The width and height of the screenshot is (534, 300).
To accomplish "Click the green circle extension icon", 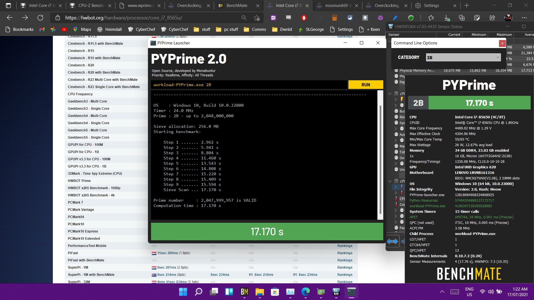I will tap(411, 18).
